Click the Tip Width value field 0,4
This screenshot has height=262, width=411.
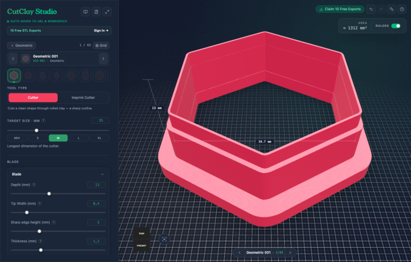point(96,204)
